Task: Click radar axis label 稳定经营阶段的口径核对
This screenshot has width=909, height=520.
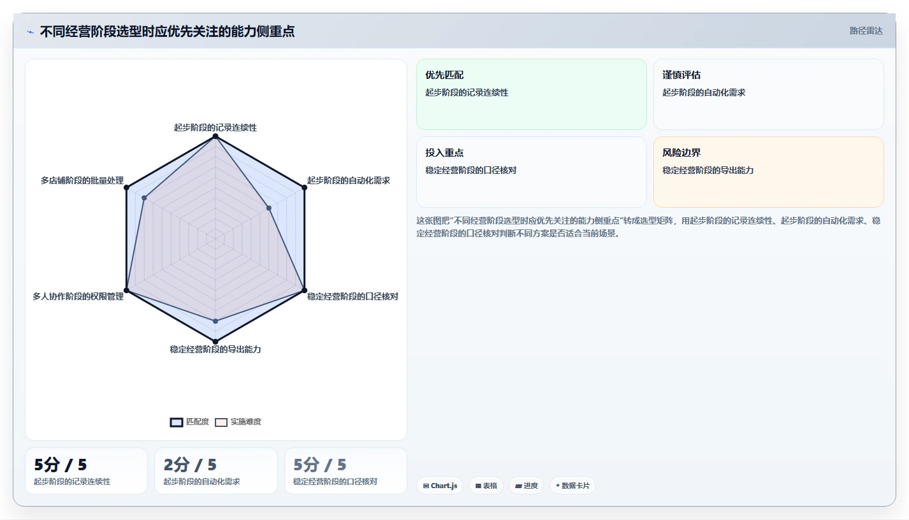Action: [x=353, y=296]
